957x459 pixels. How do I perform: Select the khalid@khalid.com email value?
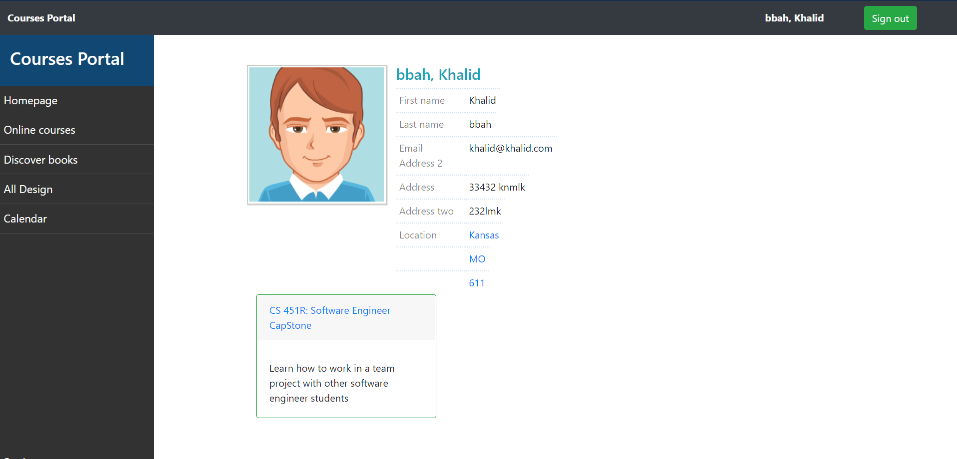pyautogui.click(x=510, y=148)
